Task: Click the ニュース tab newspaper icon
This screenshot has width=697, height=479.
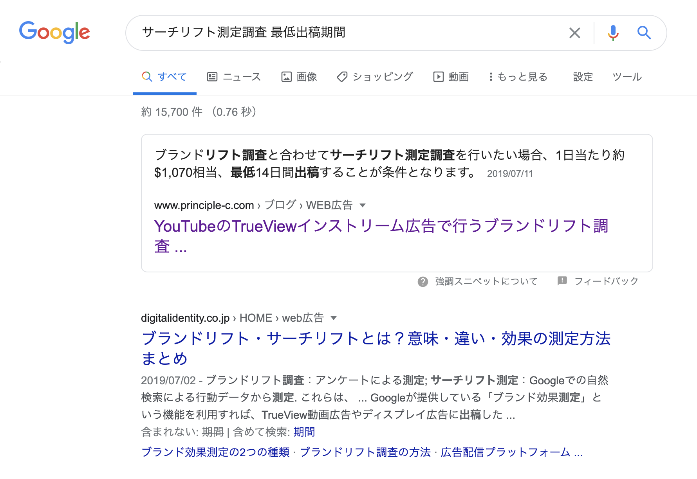Action: pos(212,77)
